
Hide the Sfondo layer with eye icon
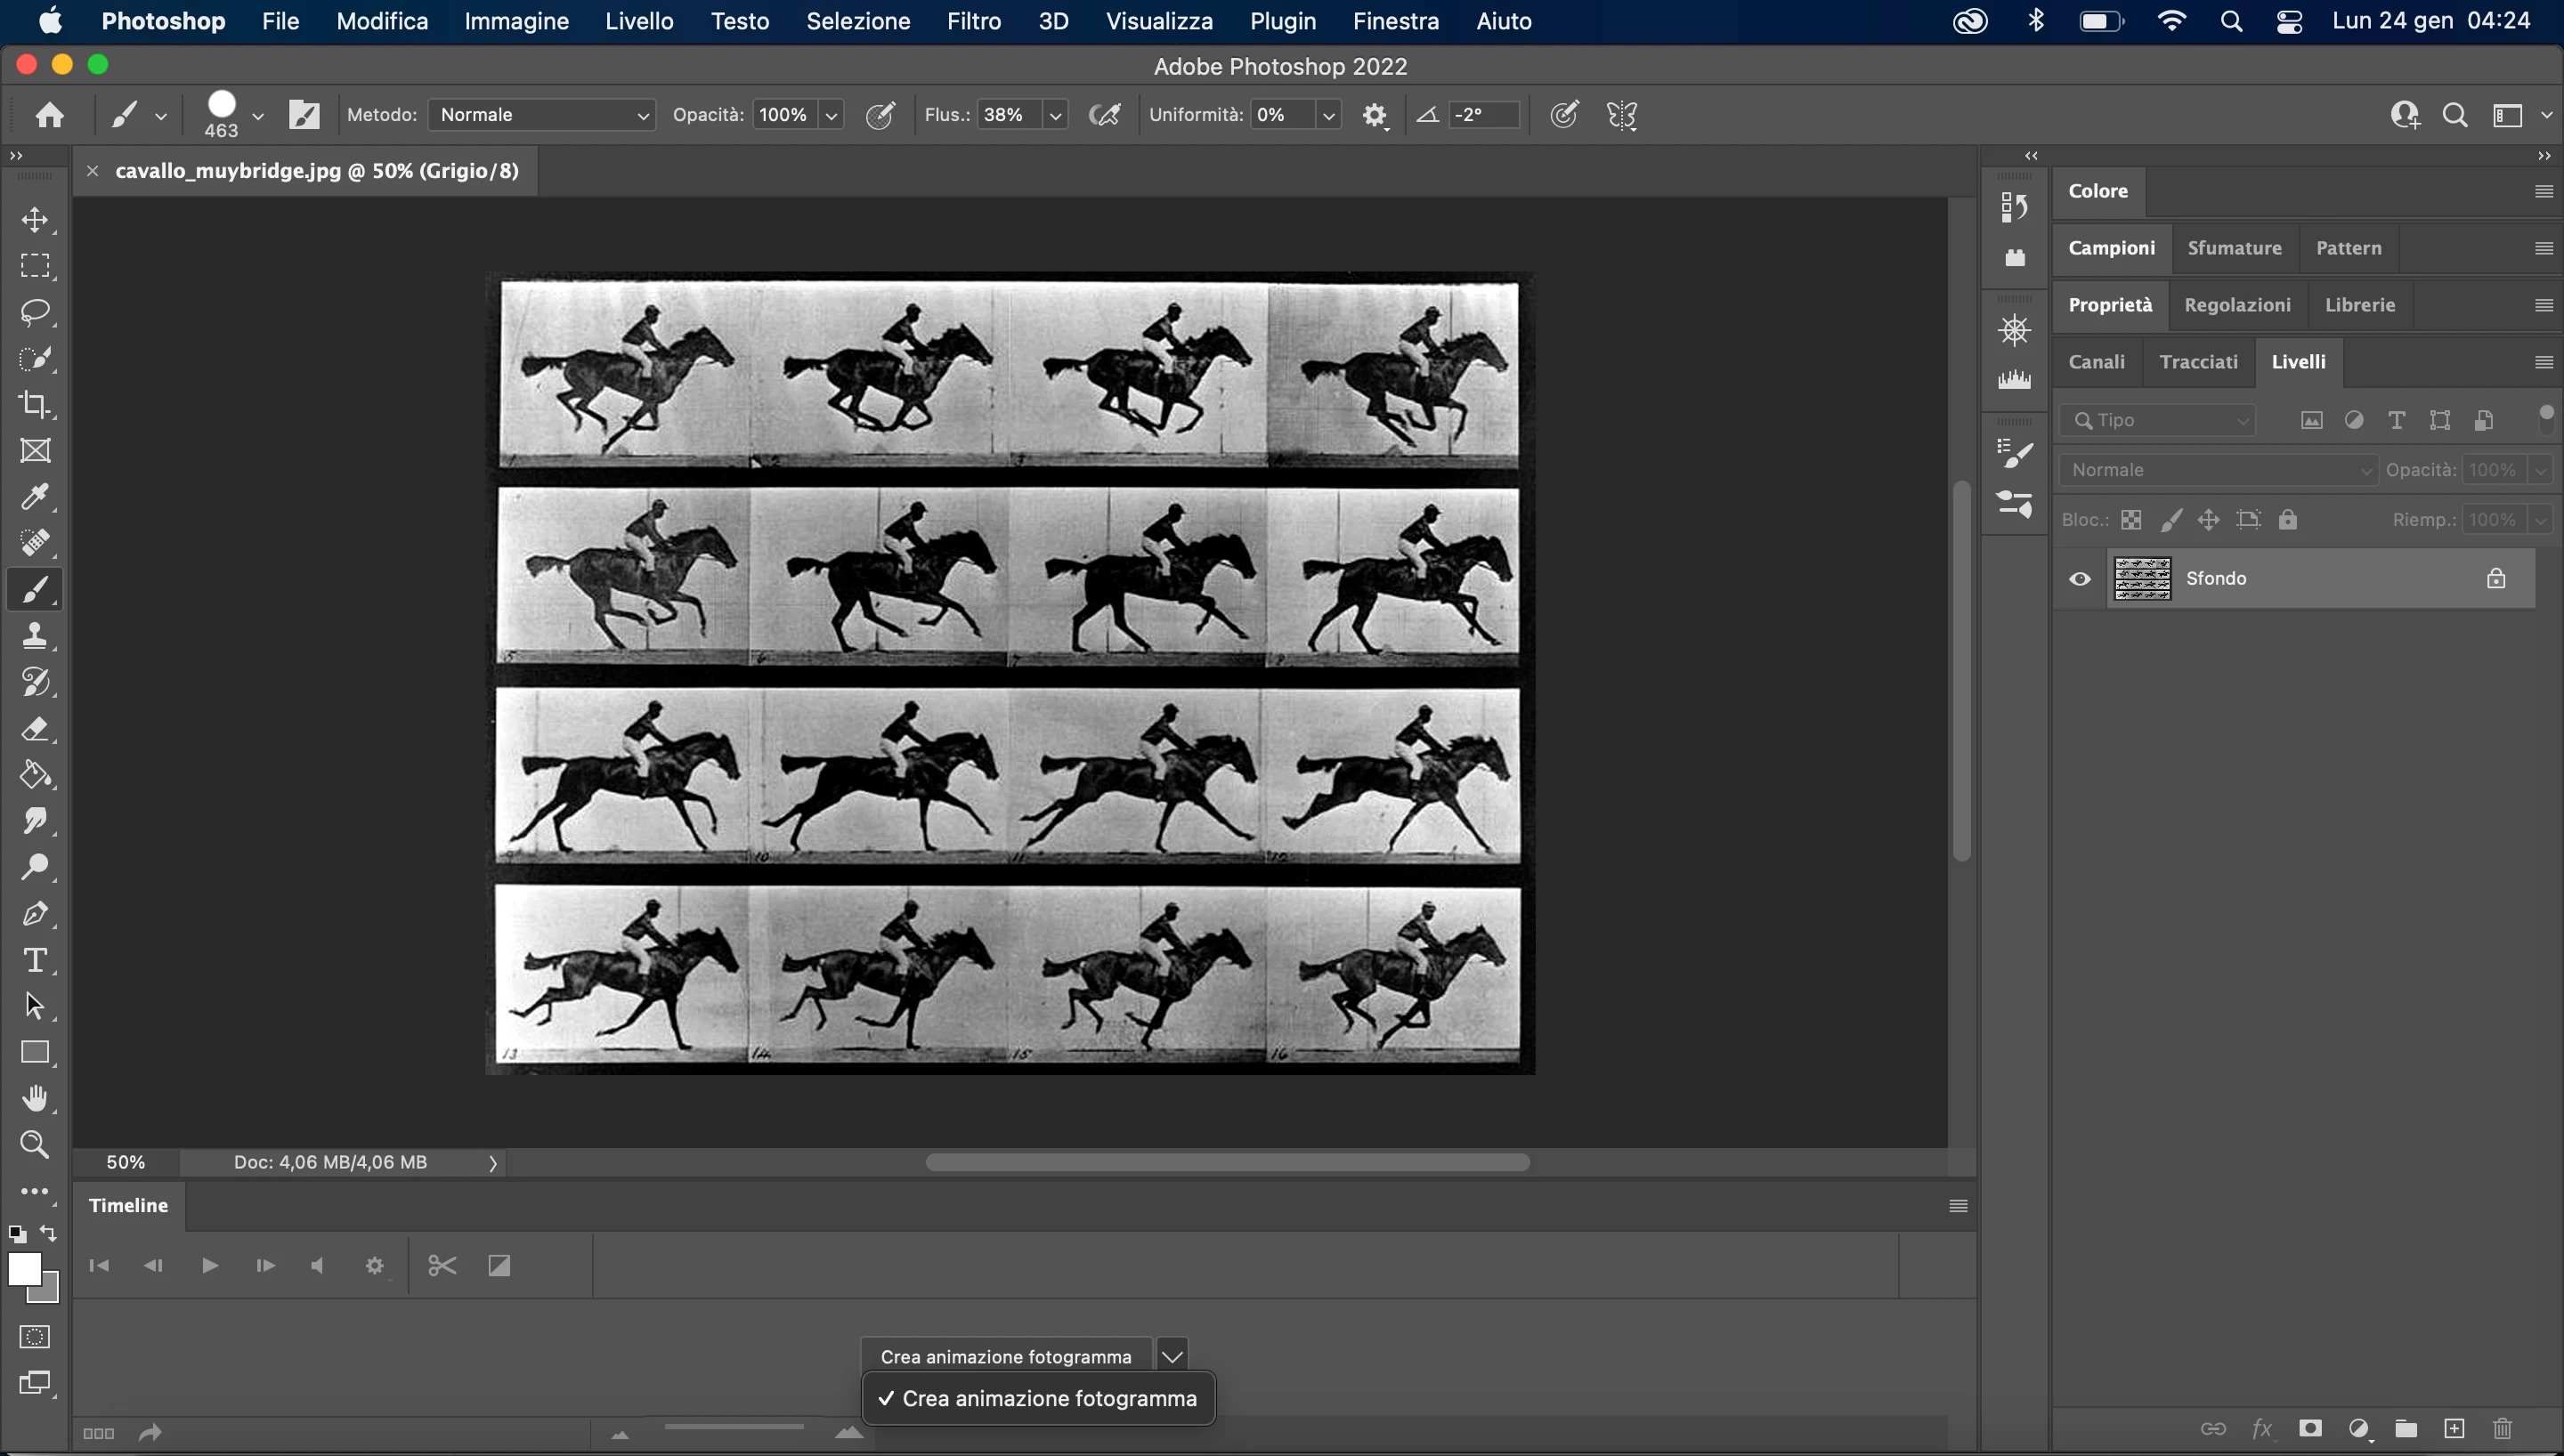pyautogui.click(x=2080, y=579)
